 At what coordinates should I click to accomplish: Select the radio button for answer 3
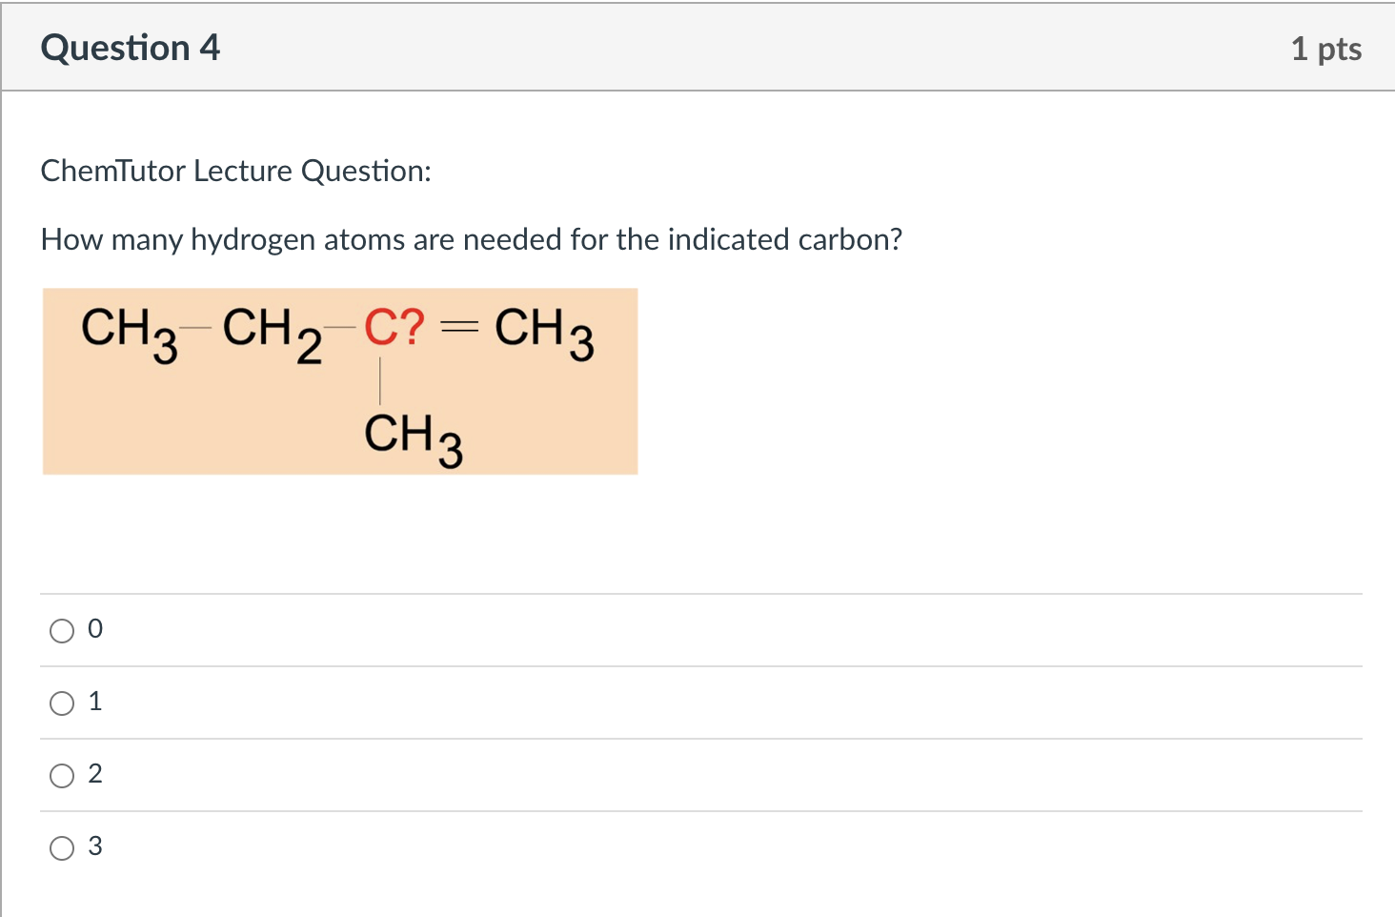tap(61, 847)
